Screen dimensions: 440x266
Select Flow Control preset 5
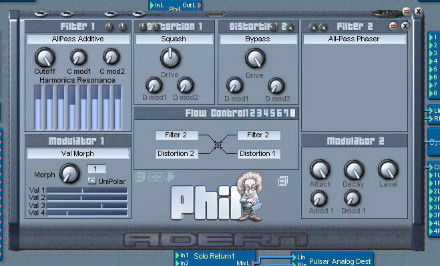272,113
